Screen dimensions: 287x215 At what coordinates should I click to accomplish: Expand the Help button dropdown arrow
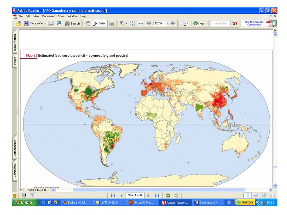pyautogui.click(x=206, y=23)
